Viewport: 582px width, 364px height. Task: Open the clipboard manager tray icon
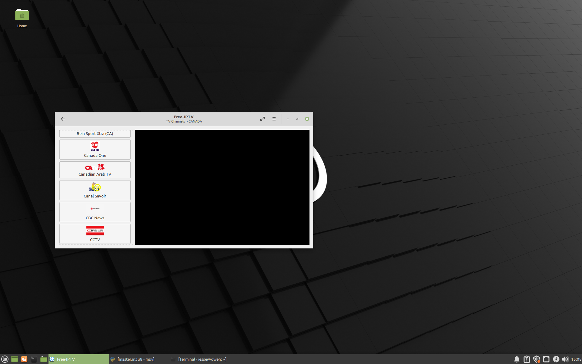click(527, 359)
